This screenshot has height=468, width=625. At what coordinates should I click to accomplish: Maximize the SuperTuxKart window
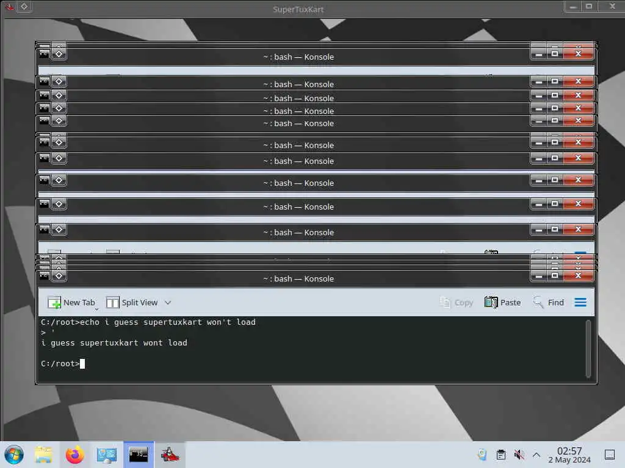[x=589, y=6]
